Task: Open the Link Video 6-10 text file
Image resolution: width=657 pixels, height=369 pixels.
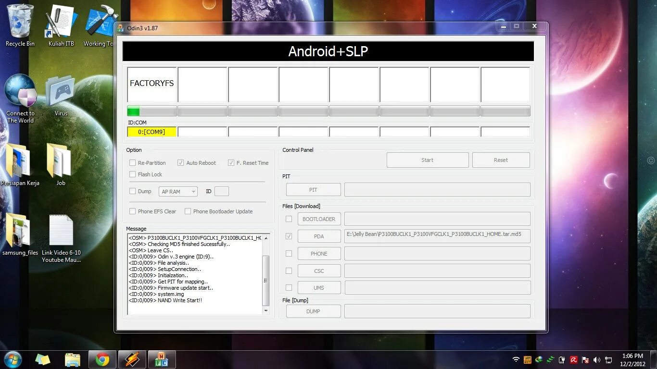Action: (x=61, y=238)
